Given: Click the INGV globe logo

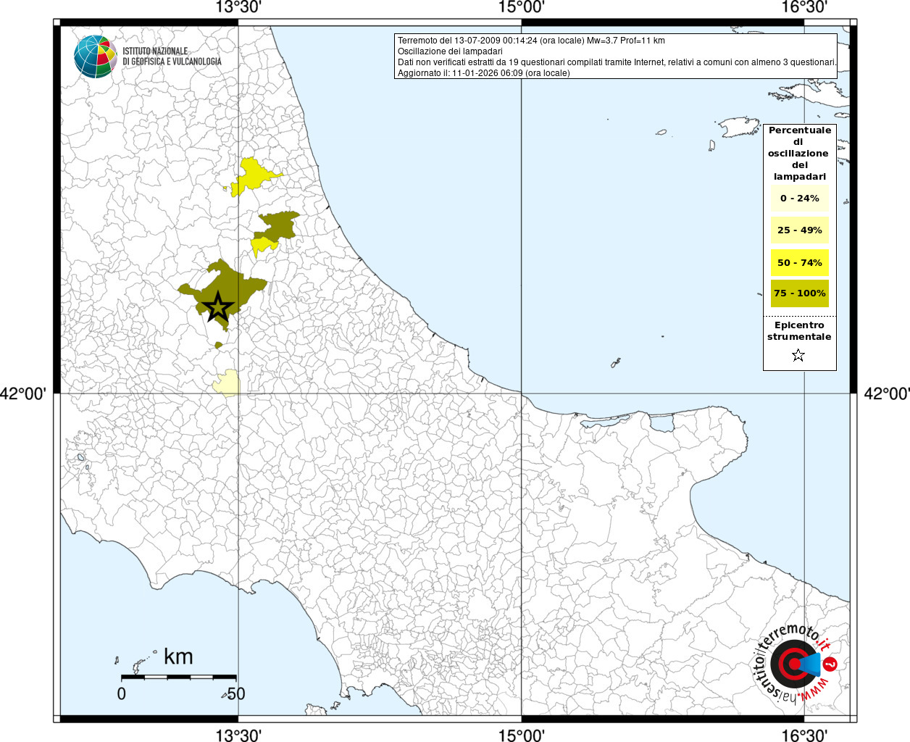Looking at the screenshot, I should click(x=95, y=57).
